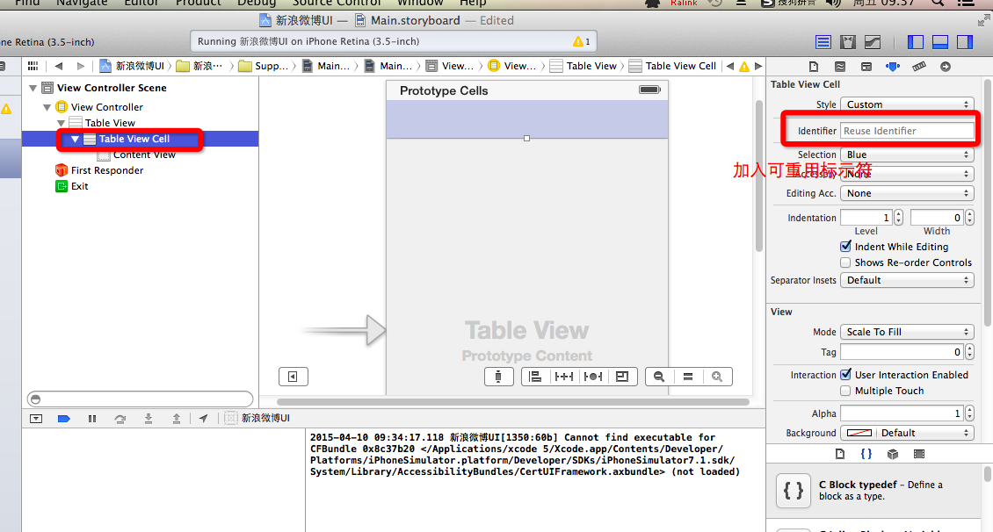Image resolution: width=993 pixels, height=532 pixels.
Task: Collapse the View Controller Scene disclosure triangle
Action: pos(33,88)
